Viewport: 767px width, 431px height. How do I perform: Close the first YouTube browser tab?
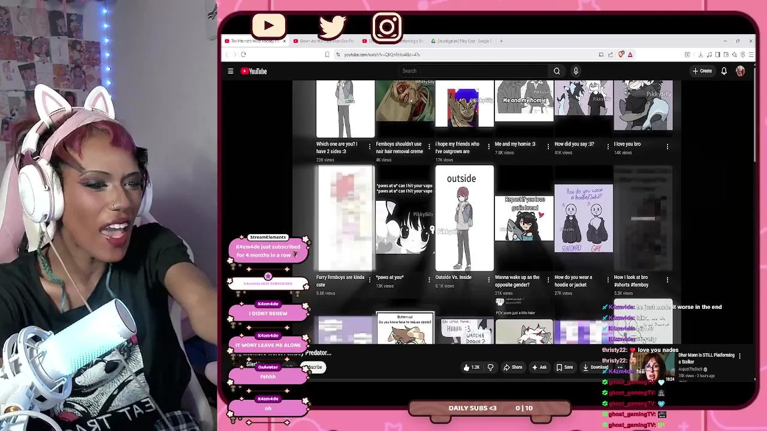point(285,41)
